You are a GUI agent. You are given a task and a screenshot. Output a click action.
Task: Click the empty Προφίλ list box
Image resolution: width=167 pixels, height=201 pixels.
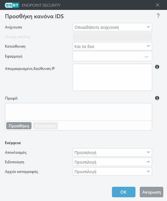[79, 112]
